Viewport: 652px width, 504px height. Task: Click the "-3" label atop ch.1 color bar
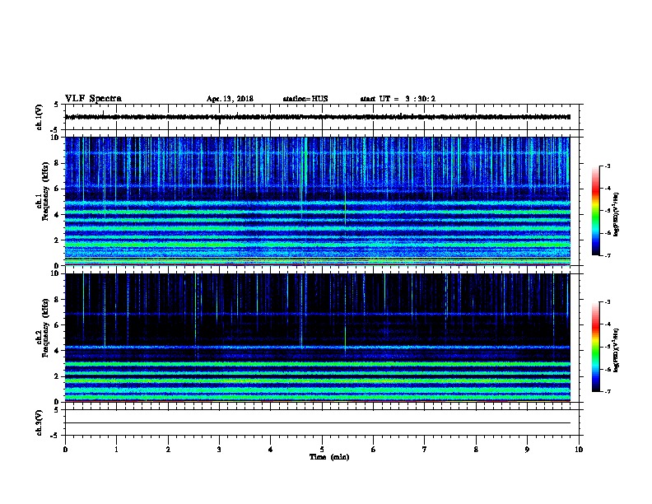coord(607,166)
